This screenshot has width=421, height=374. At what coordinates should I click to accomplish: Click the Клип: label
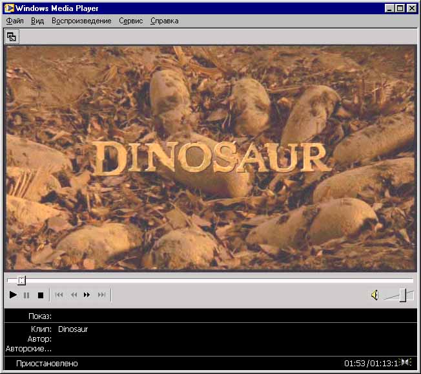click(41, 329)
